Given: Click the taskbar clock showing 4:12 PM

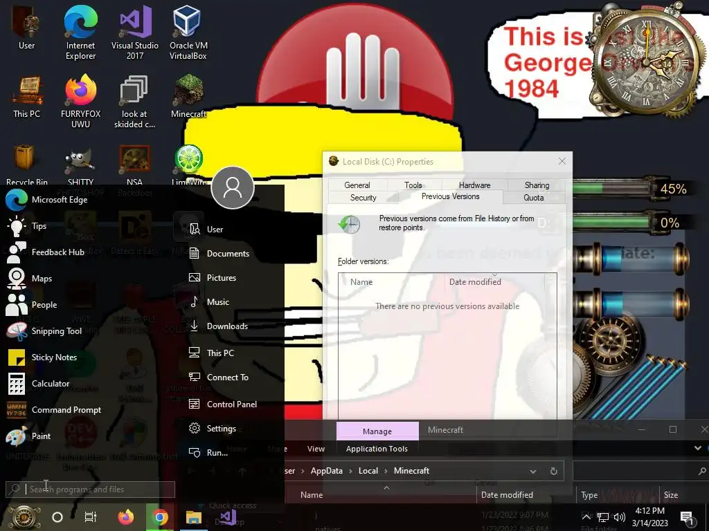Looking at the screenshot, I should pyautogui.click(x=649, y=517).
